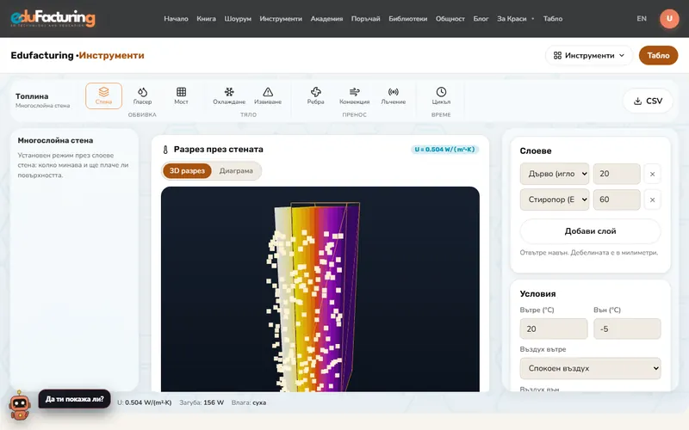Open Табло in top navigation
This screenshot has width=689, height=430.
point(553,18)
